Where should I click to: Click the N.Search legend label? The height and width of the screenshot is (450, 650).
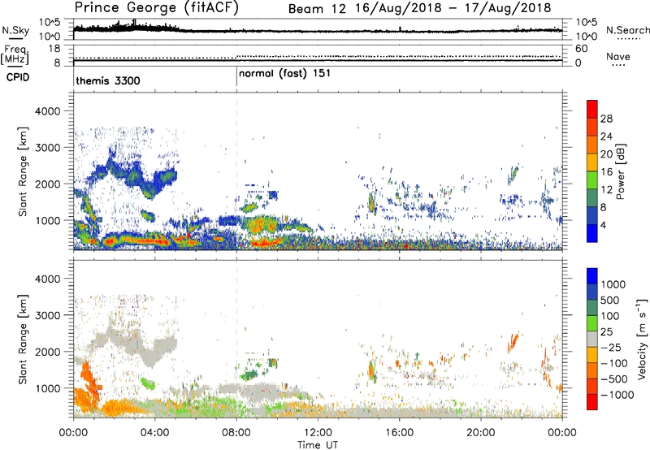[x=627, y=30]
